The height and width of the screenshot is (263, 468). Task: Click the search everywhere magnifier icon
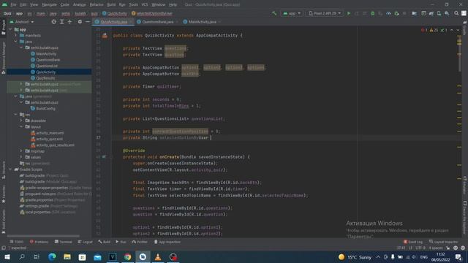(x=456, y=13)
